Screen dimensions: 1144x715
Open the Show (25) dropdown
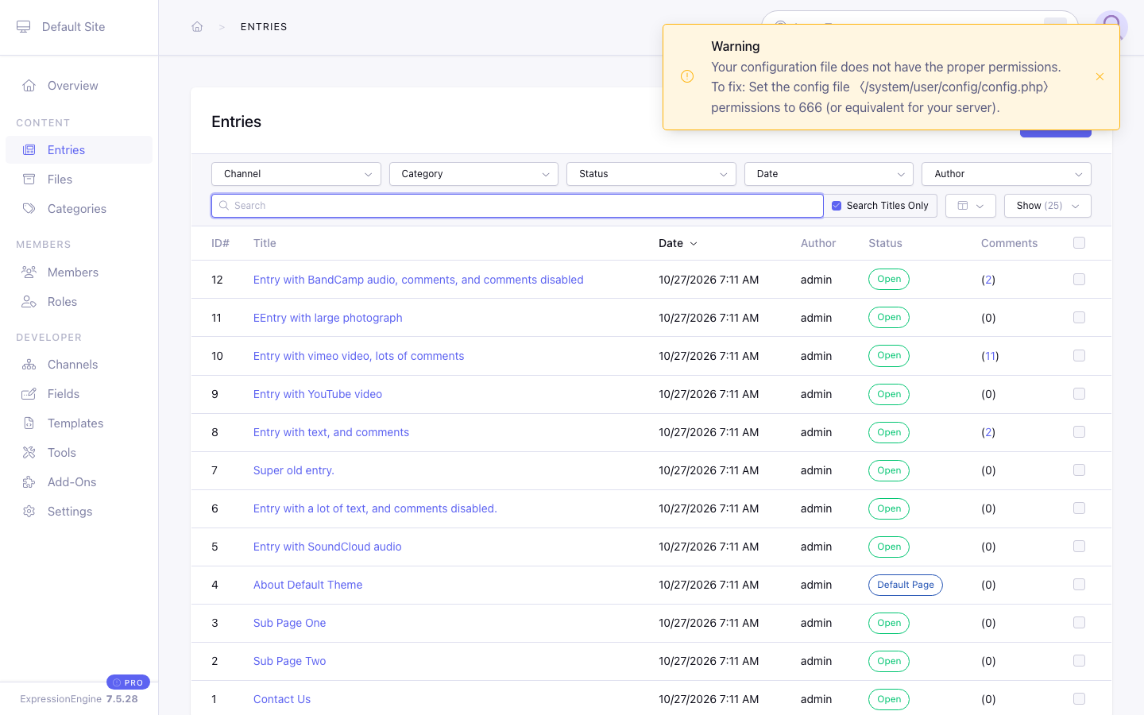tap(1048, 206)
